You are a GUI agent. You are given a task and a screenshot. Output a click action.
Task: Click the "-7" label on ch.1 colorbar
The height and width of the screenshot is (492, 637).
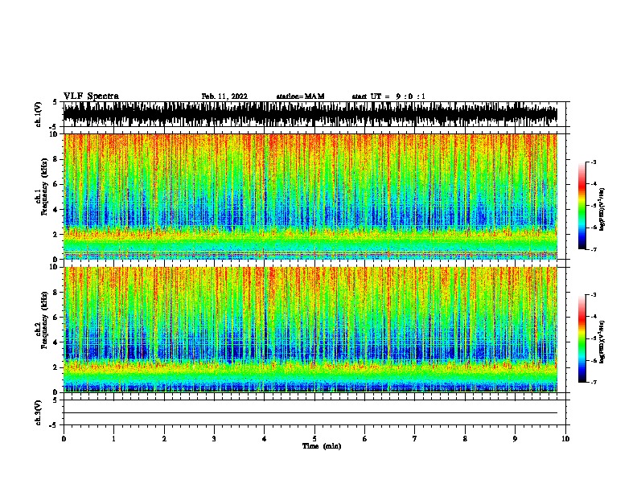[594, 249]
